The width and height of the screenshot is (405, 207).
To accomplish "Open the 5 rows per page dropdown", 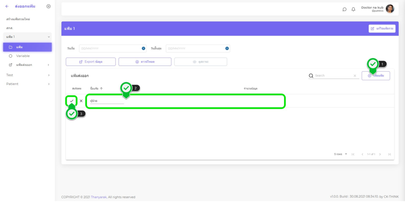I will [x=341, y=154].
